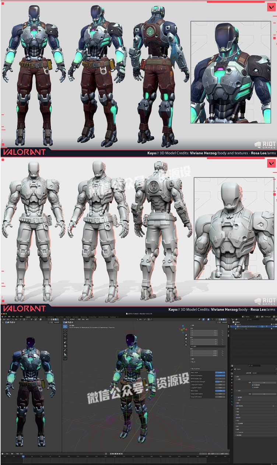Viewport: 277px width, 465px height.
Task: Select the Transform tool in viewport toolbar
Action: pyautogui.click(x=65, y=346)
